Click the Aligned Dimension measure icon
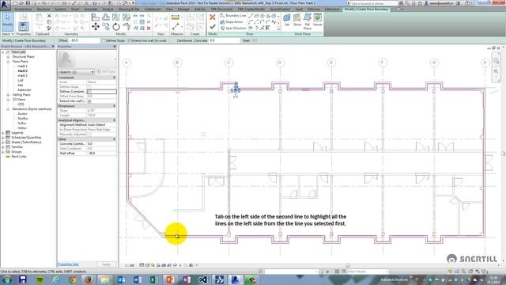The height and width of the screenshot is (285, 506). click(x=176, y=17)
